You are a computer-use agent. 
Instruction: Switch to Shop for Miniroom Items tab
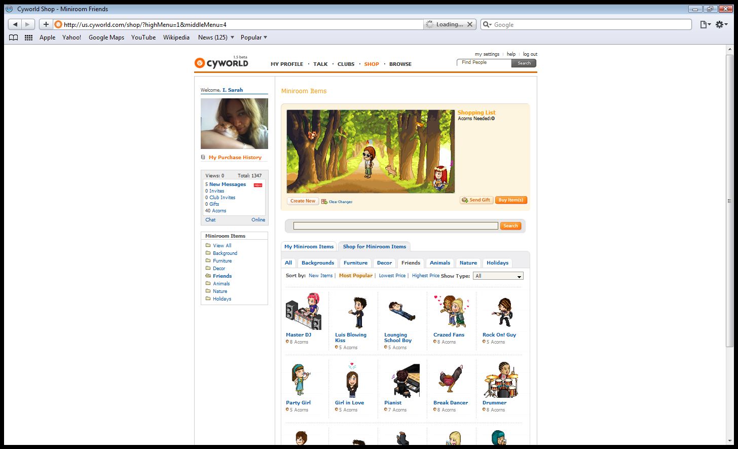[374, 247]
